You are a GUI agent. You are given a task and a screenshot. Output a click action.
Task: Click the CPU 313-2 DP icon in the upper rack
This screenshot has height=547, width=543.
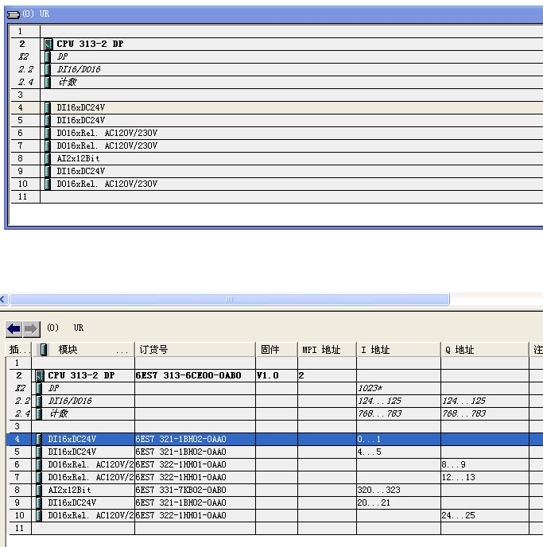click(x=48, y=45)
